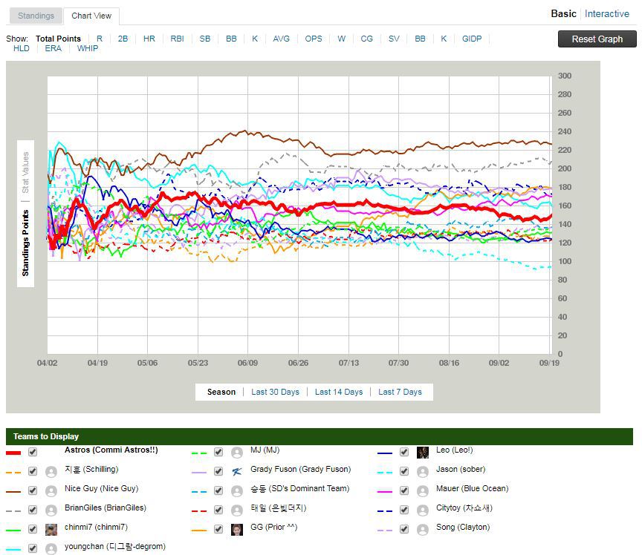Select the HR stat category link
Image resolution: width=642 pixels, height=555 pixels.
pos(149,39)
